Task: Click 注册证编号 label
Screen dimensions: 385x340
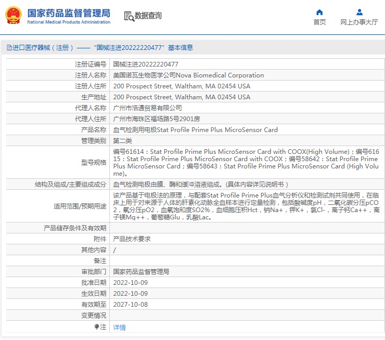Action: [x=91, y=64]
